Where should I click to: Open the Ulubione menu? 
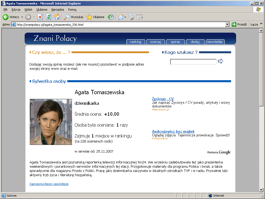click(x=42, y=10)
